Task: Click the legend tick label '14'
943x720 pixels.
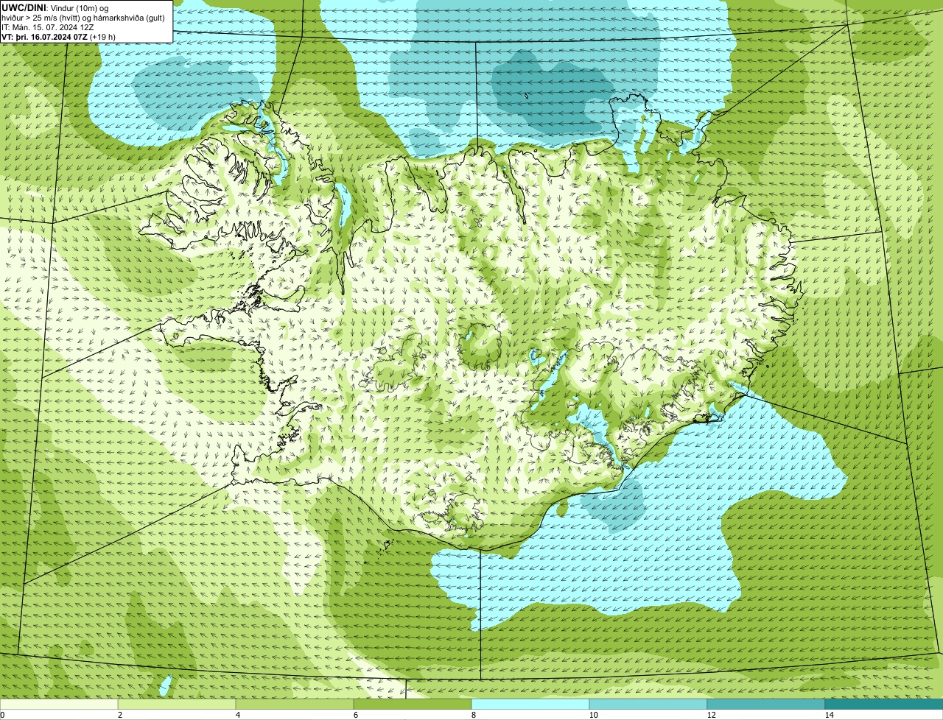Action: click(829, 715)
